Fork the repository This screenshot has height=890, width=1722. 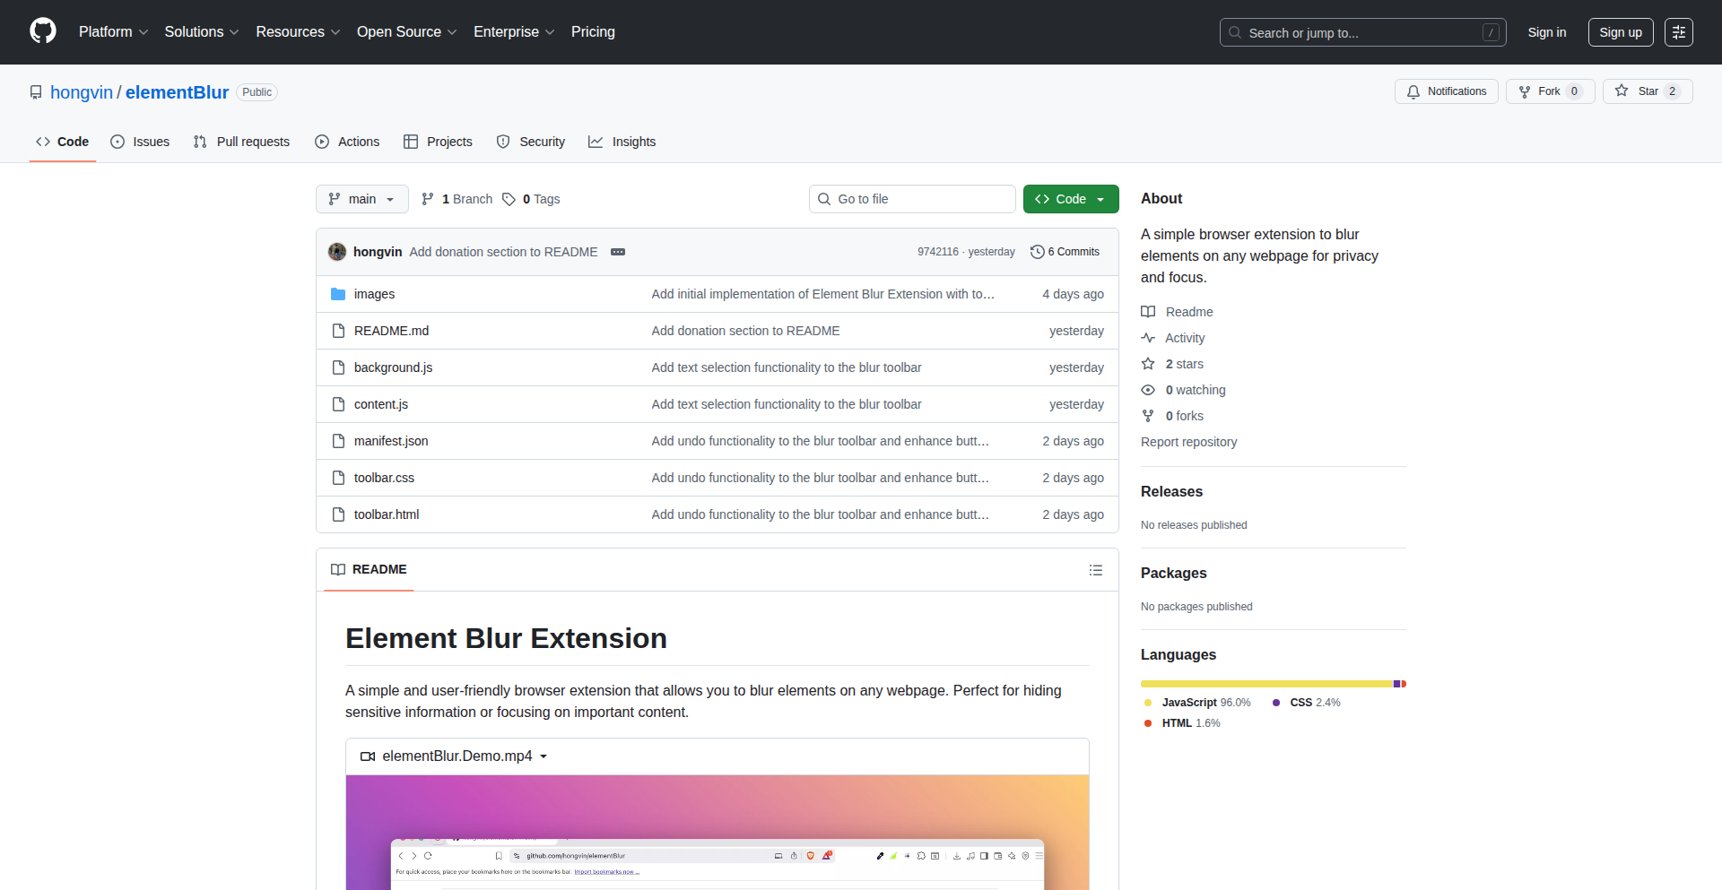[1550, 91]
